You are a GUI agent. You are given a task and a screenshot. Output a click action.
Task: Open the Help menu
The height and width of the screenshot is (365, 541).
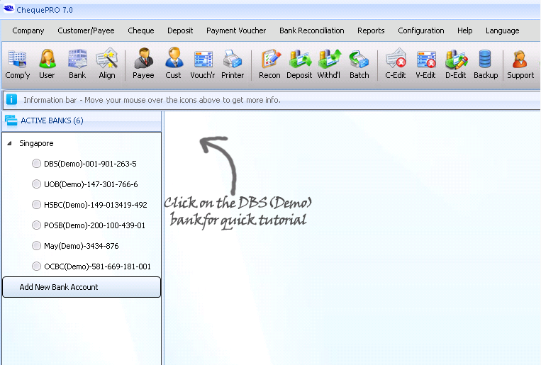(x=464, y=30)
